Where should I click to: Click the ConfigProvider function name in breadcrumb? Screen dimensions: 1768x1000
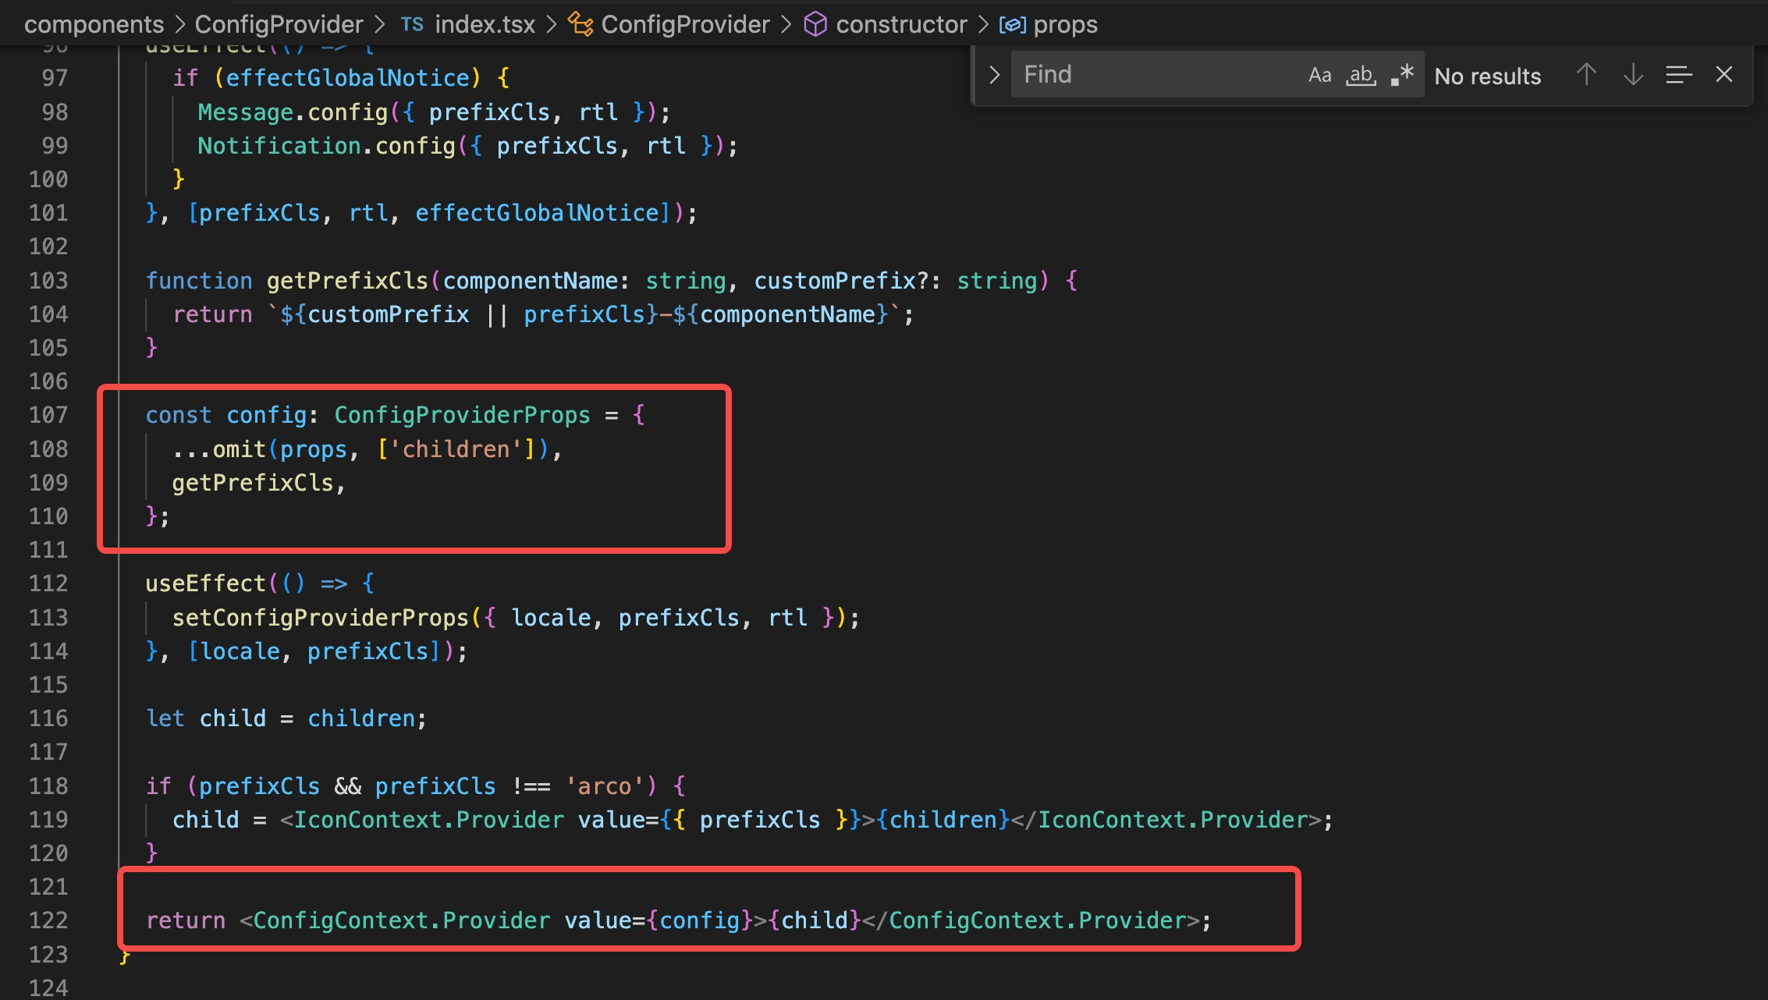(x=685, y=24)
